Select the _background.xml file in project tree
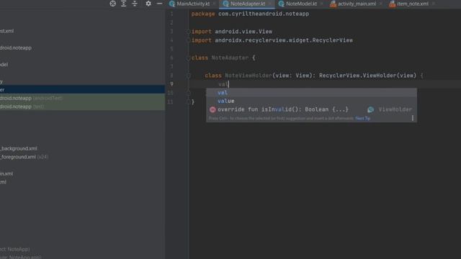Screen dimensions: 461x259 click(19, 149)
